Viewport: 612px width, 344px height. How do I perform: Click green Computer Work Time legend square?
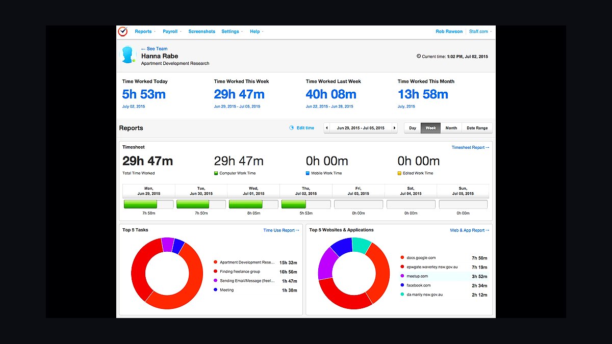pos(216,173)
